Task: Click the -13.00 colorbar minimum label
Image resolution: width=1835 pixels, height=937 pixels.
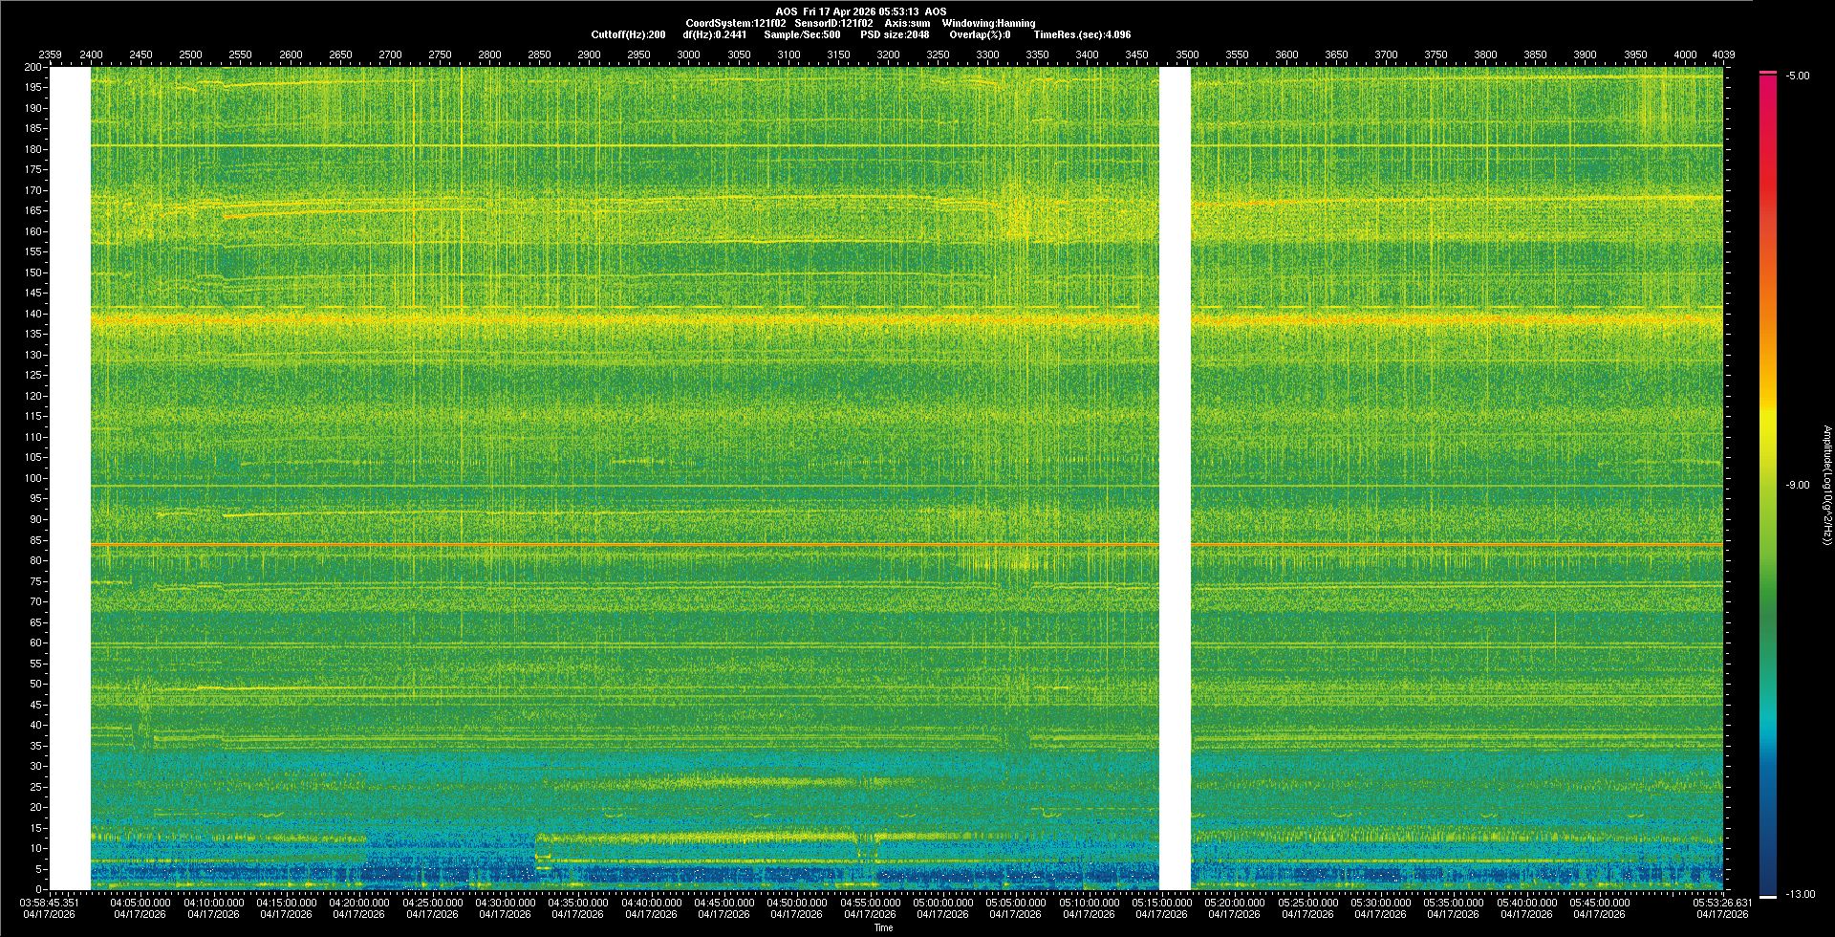Action: point(1800,895)
